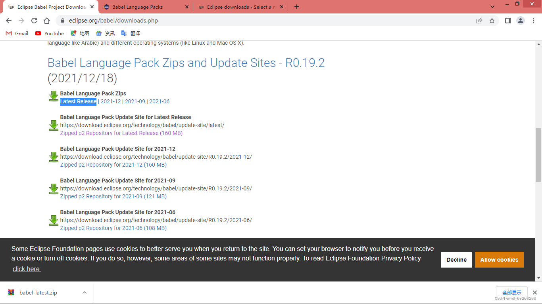Click the R0.19.2/2021-09/ update site URL
The width and height of the screenshot is (542, 304).
click(156, 188)
